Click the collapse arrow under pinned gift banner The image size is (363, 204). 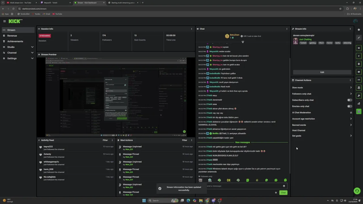click(x=243, y=42)
